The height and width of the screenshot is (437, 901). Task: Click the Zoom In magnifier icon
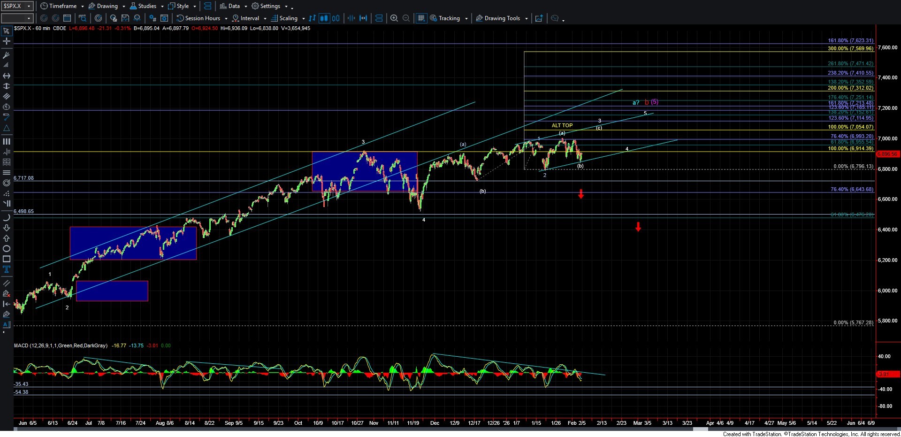(x=394, y=18)
